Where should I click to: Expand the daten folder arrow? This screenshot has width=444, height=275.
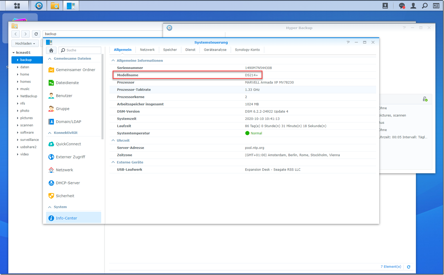(17, 67)
